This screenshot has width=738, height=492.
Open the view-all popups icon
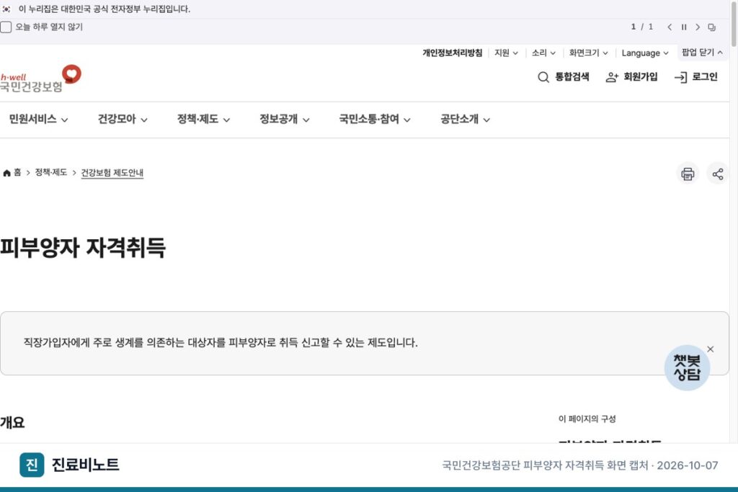[x=711, y=27]
